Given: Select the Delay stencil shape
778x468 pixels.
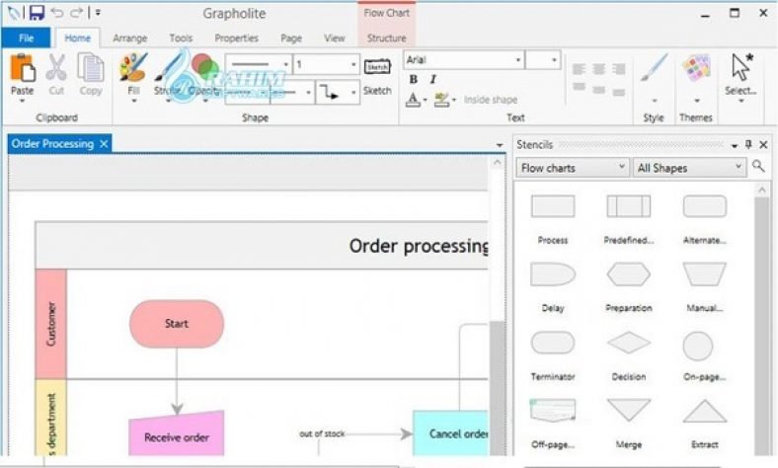Looking at the screenshot, I should pos(553,273).
